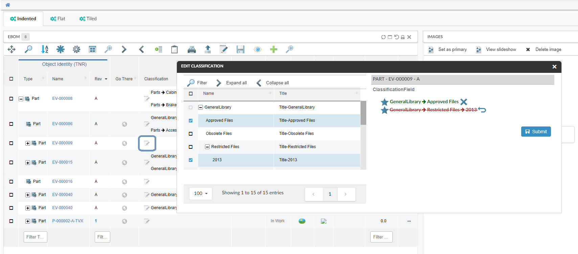Screen dimensions: 578x254
Task: Check the Obsolete Files checkbox
Action: (191, 134)
